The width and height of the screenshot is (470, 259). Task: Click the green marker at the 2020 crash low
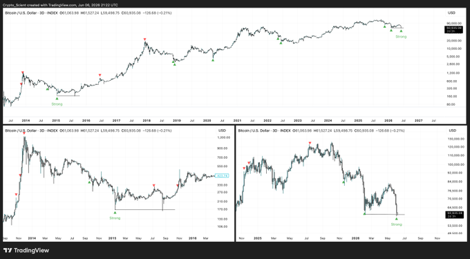pyautogui.click(x=213, y=60)
